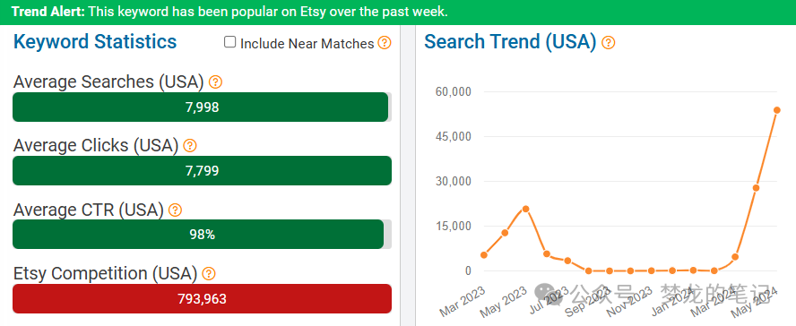Click the Average Clicks 7,799 bar
Image resolution: width=796 pixels, height=326 pixels.
pos(202,171)
